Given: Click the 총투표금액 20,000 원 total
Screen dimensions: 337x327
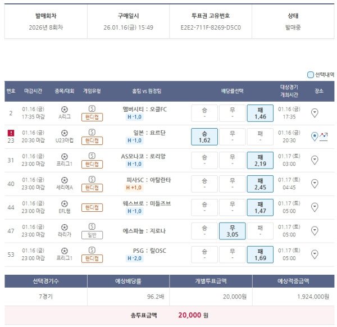Looking at the screenshot, I should click(170, 315).
